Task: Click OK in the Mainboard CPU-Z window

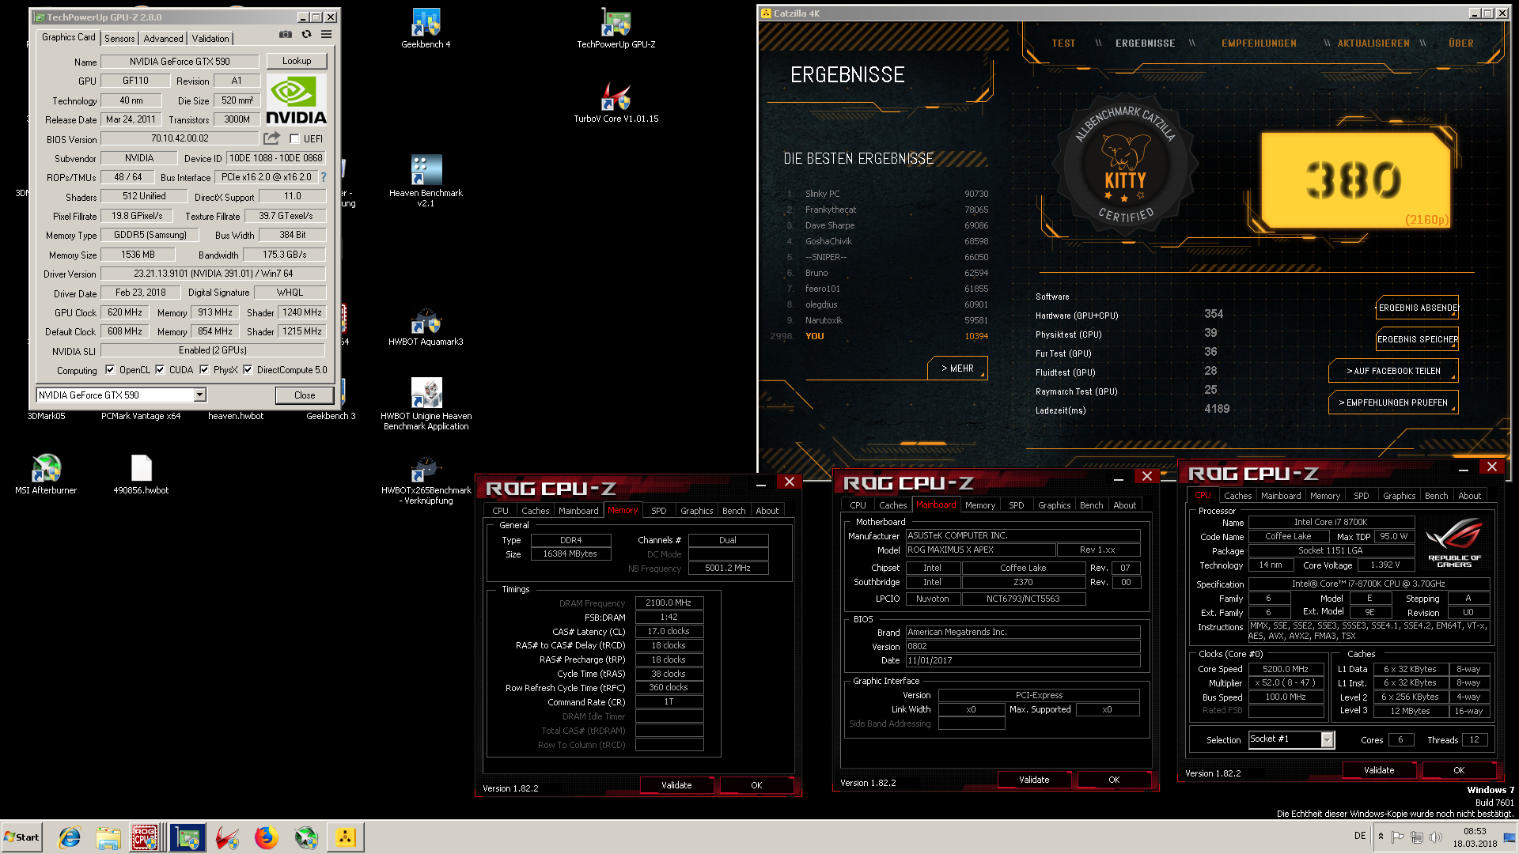Action: click(1114, 780)
